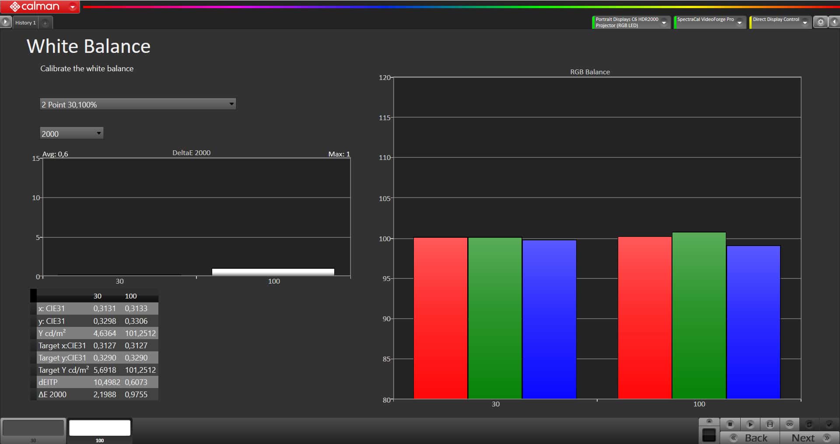The height and width of the screenshot is (444, 840).
Task: Expand the SpectraCal VideoForge Pro source menu
Action: point(739,22)
